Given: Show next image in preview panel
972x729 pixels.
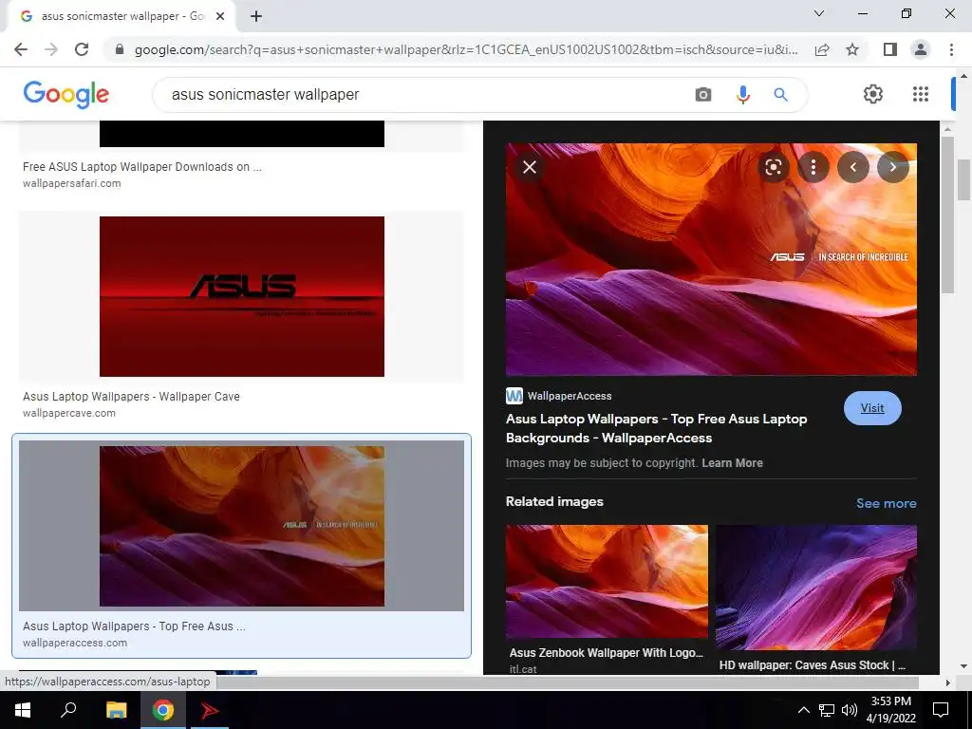Looking at the screenshot, I should 892,167.
